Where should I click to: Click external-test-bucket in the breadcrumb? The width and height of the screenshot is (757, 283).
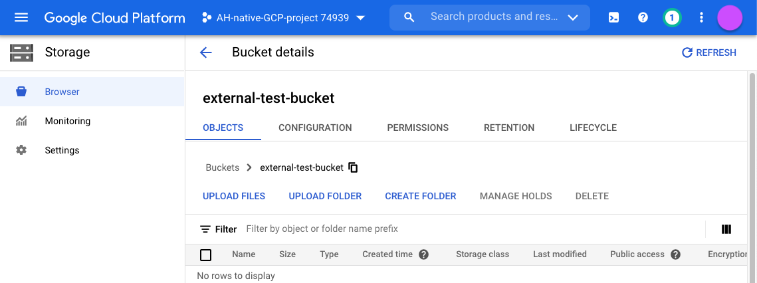tap(302, 167)
